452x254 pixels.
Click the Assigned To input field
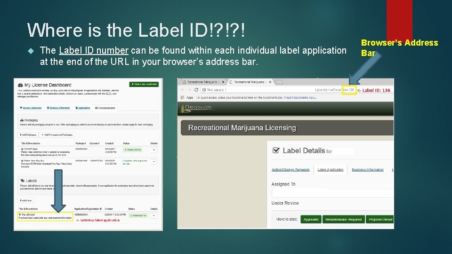click(332, 193)
